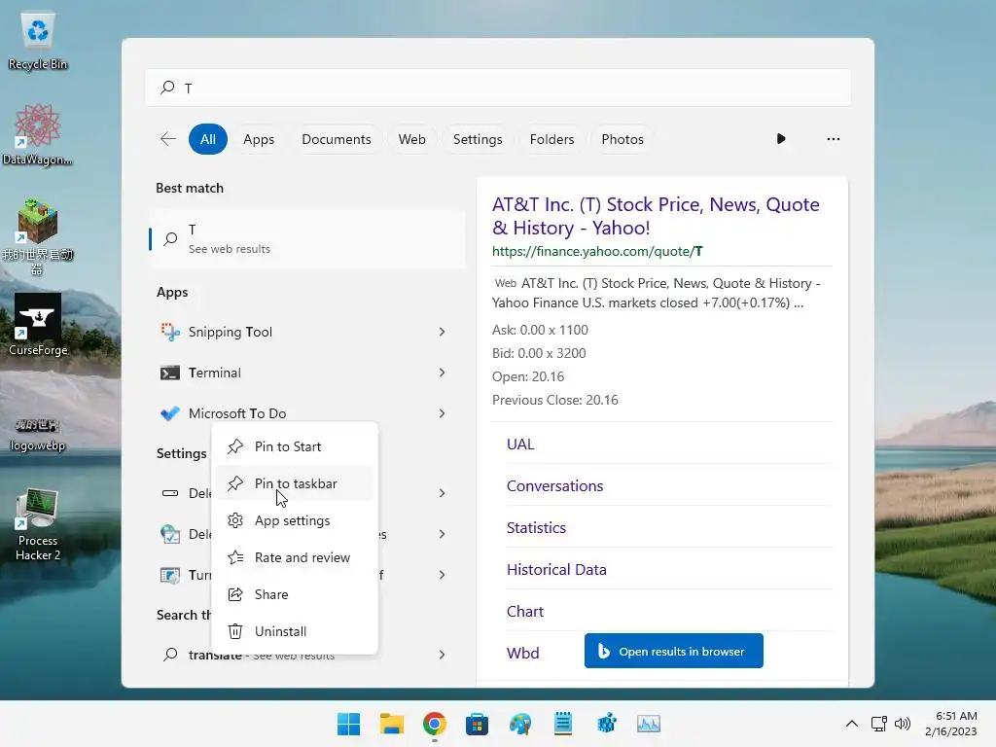Switch to the Folders filter tab
The width and height of the screenshot is (996, 747).
point(551,139)
